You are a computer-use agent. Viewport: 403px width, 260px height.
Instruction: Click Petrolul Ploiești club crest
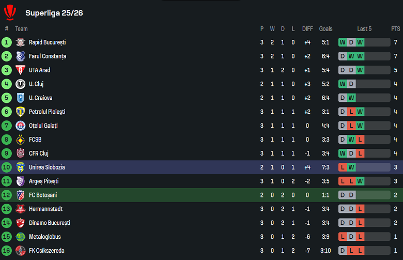[x=20, y=112]
